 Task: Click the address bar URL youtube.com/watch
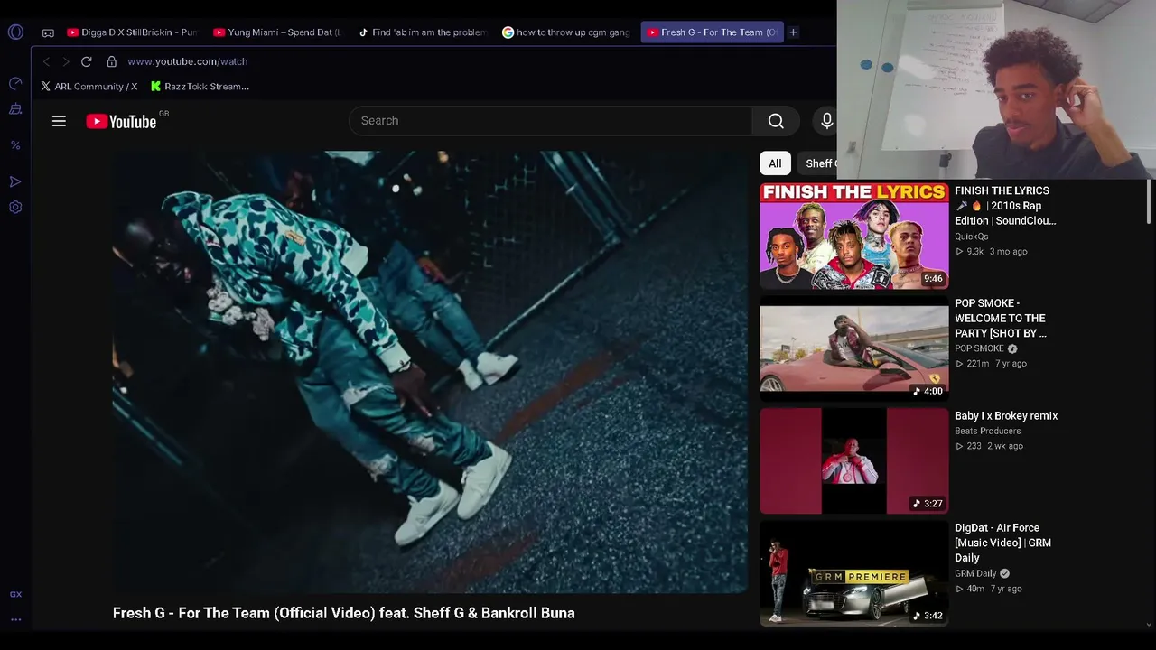point(187,61)
